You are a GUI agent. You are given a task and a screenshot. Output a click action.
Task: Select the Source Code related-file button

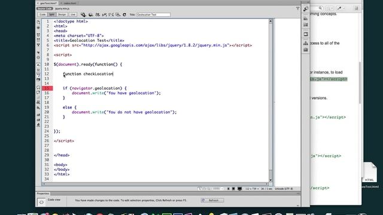[x=45, y=8]
